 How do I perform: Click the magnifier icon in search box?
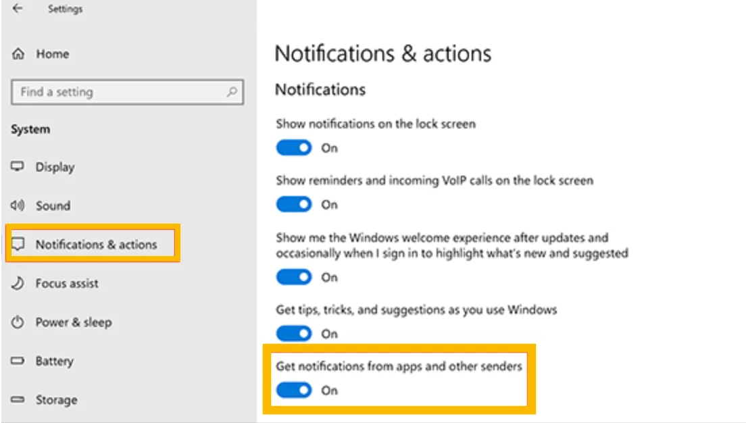[232, 91]
